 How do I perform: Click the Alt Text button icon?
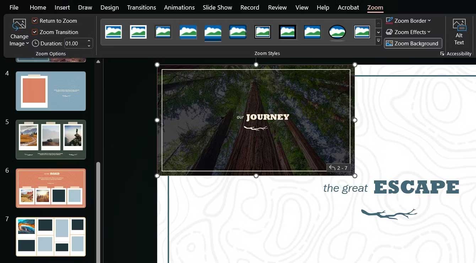[x=459, y=23]
